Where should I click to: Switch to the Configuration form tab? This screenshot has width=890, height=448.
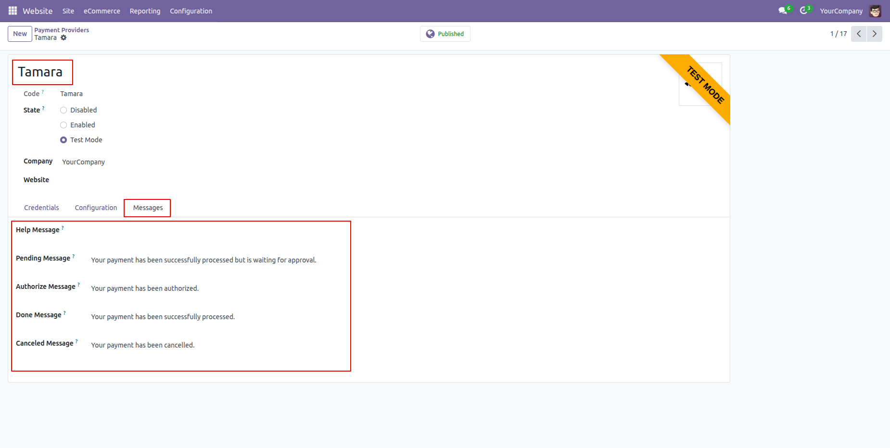click(x=96, y=208)
